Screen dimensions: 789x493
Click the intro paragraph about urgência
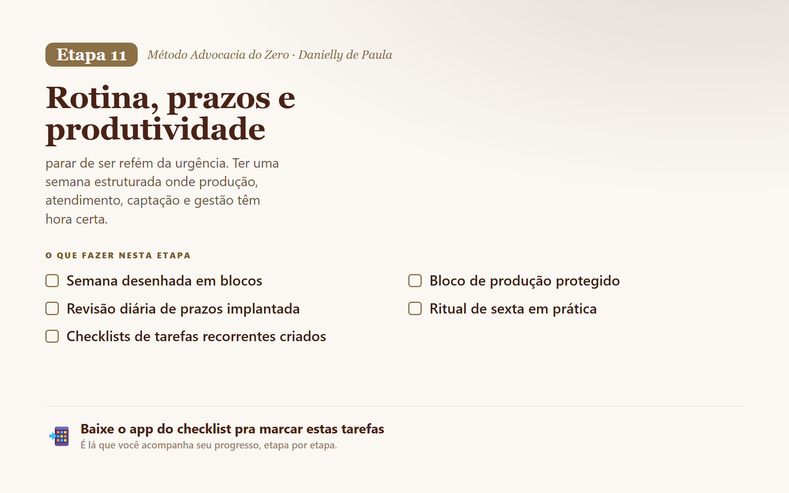(162, 191)
